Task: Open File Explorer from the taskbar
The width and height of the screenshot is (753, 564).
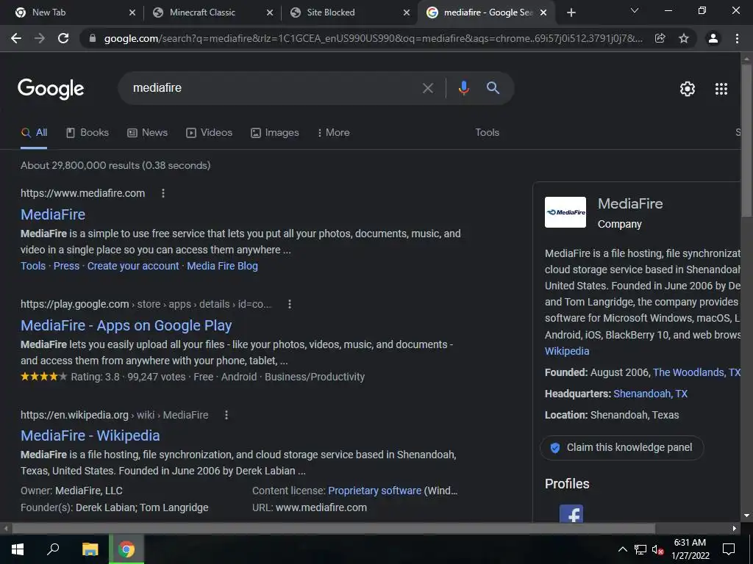Action: pos(90,549)
